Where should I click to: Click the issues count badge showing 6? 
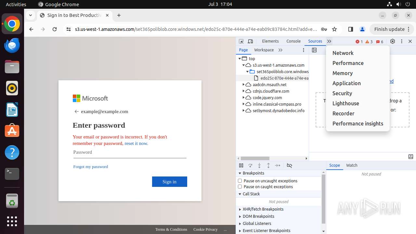click(380, 42)
